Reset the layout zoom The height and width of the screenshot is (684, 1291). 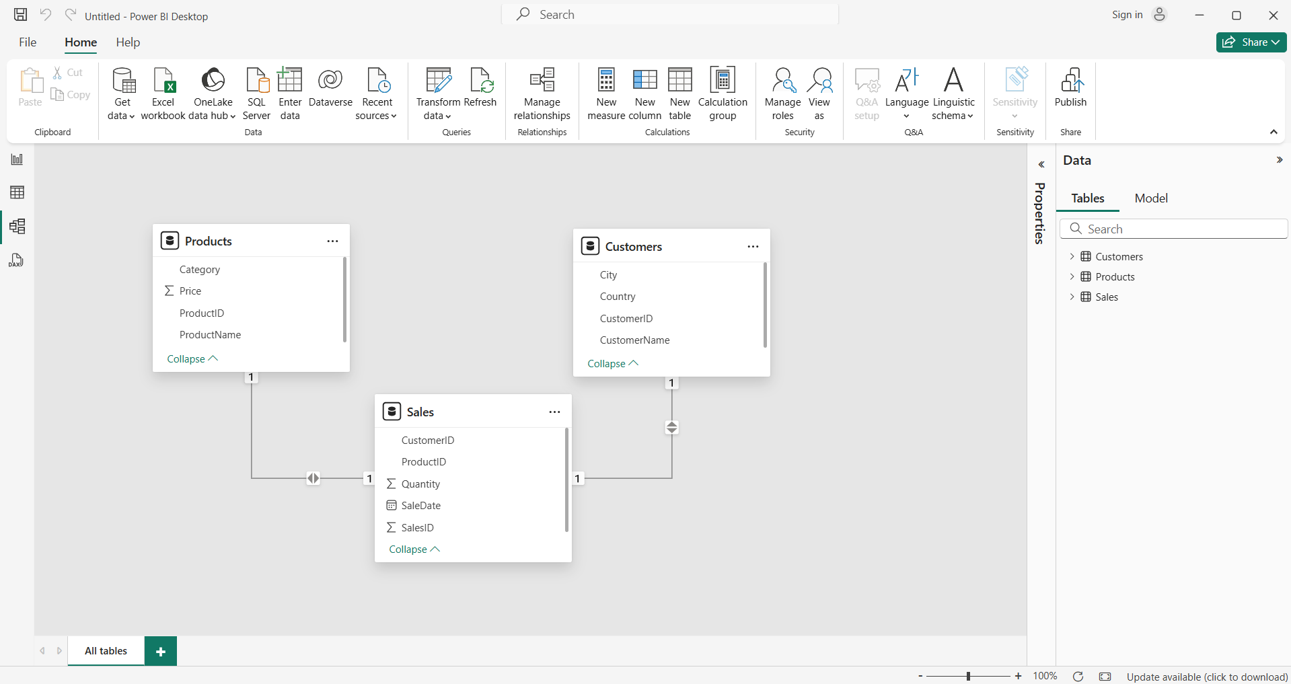[1078, 677]
